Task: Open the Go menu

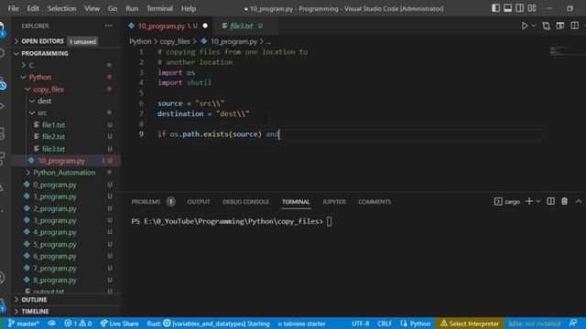Action: pyautogui.click(x=113, y=8)
